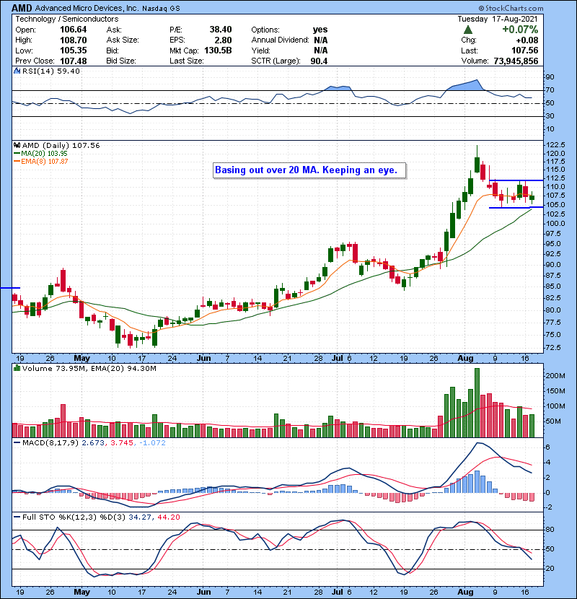Click the EPS value 2.80
The image size is (577, 599).
(x=224, y=40)
